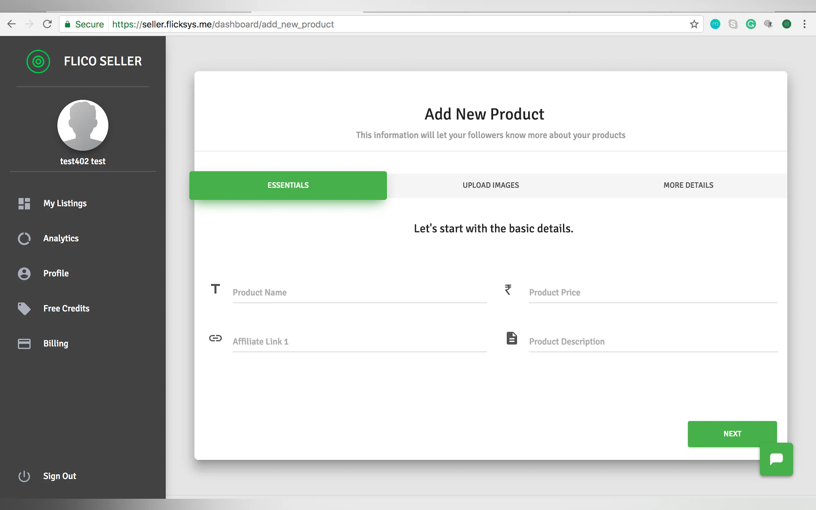Open Chrome three-dot menu
This screenshot has height=510, width=816.
[x=804, y=24]
